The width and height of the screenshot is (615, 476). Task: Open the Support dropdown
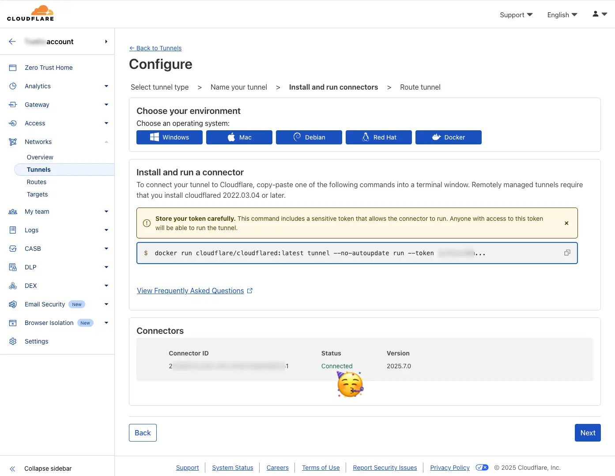[x=516, y=15]
